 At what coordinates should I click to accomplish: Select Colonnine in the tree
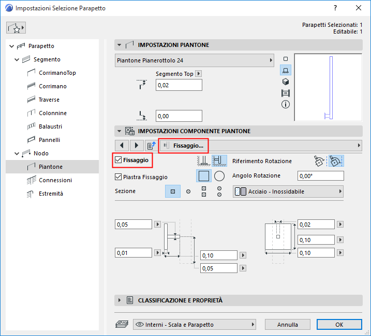pyautogui.click(x=53, y=113)
